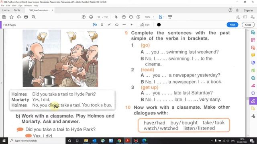Open share with others icon
Viewport: 257px width, 144px height.
click(x=253, y=17)
